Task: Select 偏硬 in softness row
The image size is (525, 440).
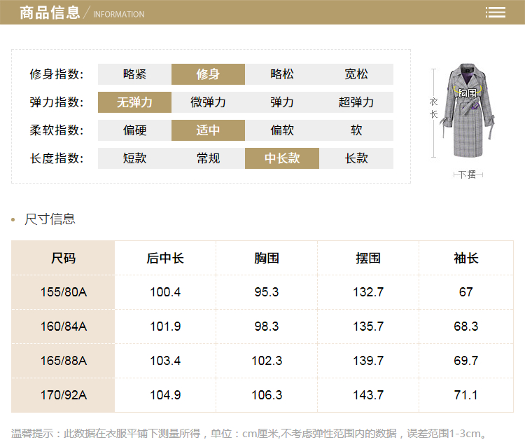Action: pyautogui.click(x=134, y=130)
